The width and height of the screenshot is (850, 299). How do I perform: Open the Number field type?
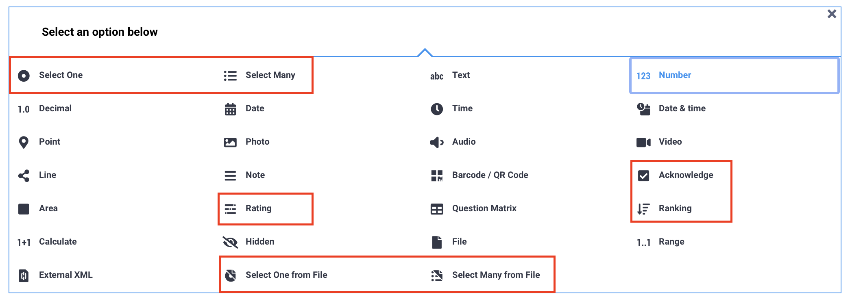[x=675, y=75]
